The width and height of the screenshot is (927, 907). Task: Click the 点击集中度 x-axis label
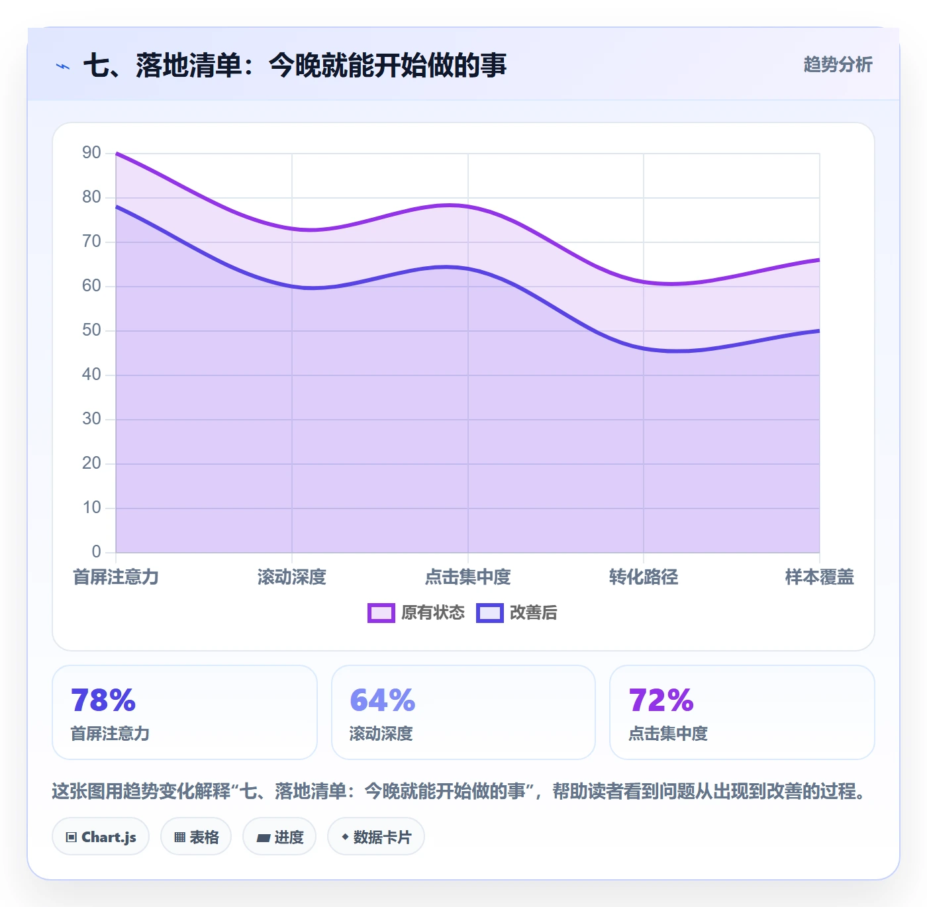(468, 577)
